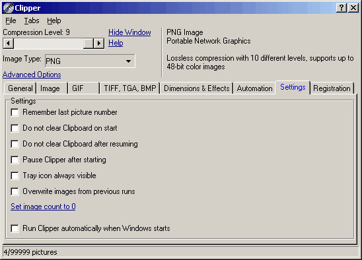This screenshot has height=260, width=362.
Task: Switch to the General tab
Action: point(20,88)
